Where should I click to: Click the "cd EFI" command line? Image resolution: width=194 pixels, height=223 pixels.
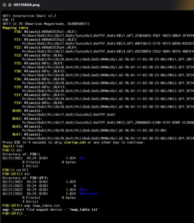click(15, 170)
